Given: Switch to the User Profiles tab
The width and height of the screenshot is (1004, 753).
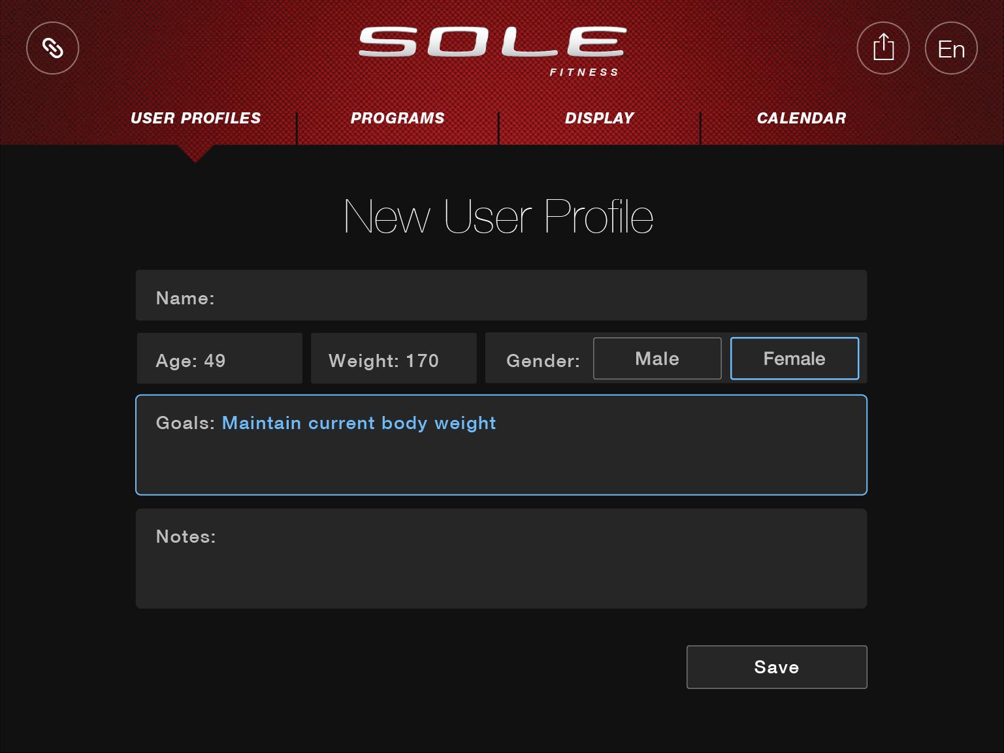Looking at the screenshot, I should 195,118.
